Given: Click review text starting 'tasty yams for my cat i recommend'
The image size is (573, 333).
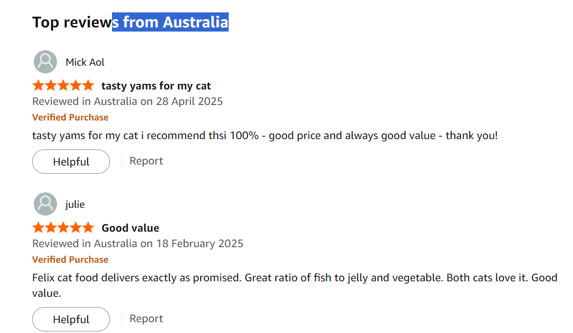Looking at the screenshot, I should (x=264, y=136).
